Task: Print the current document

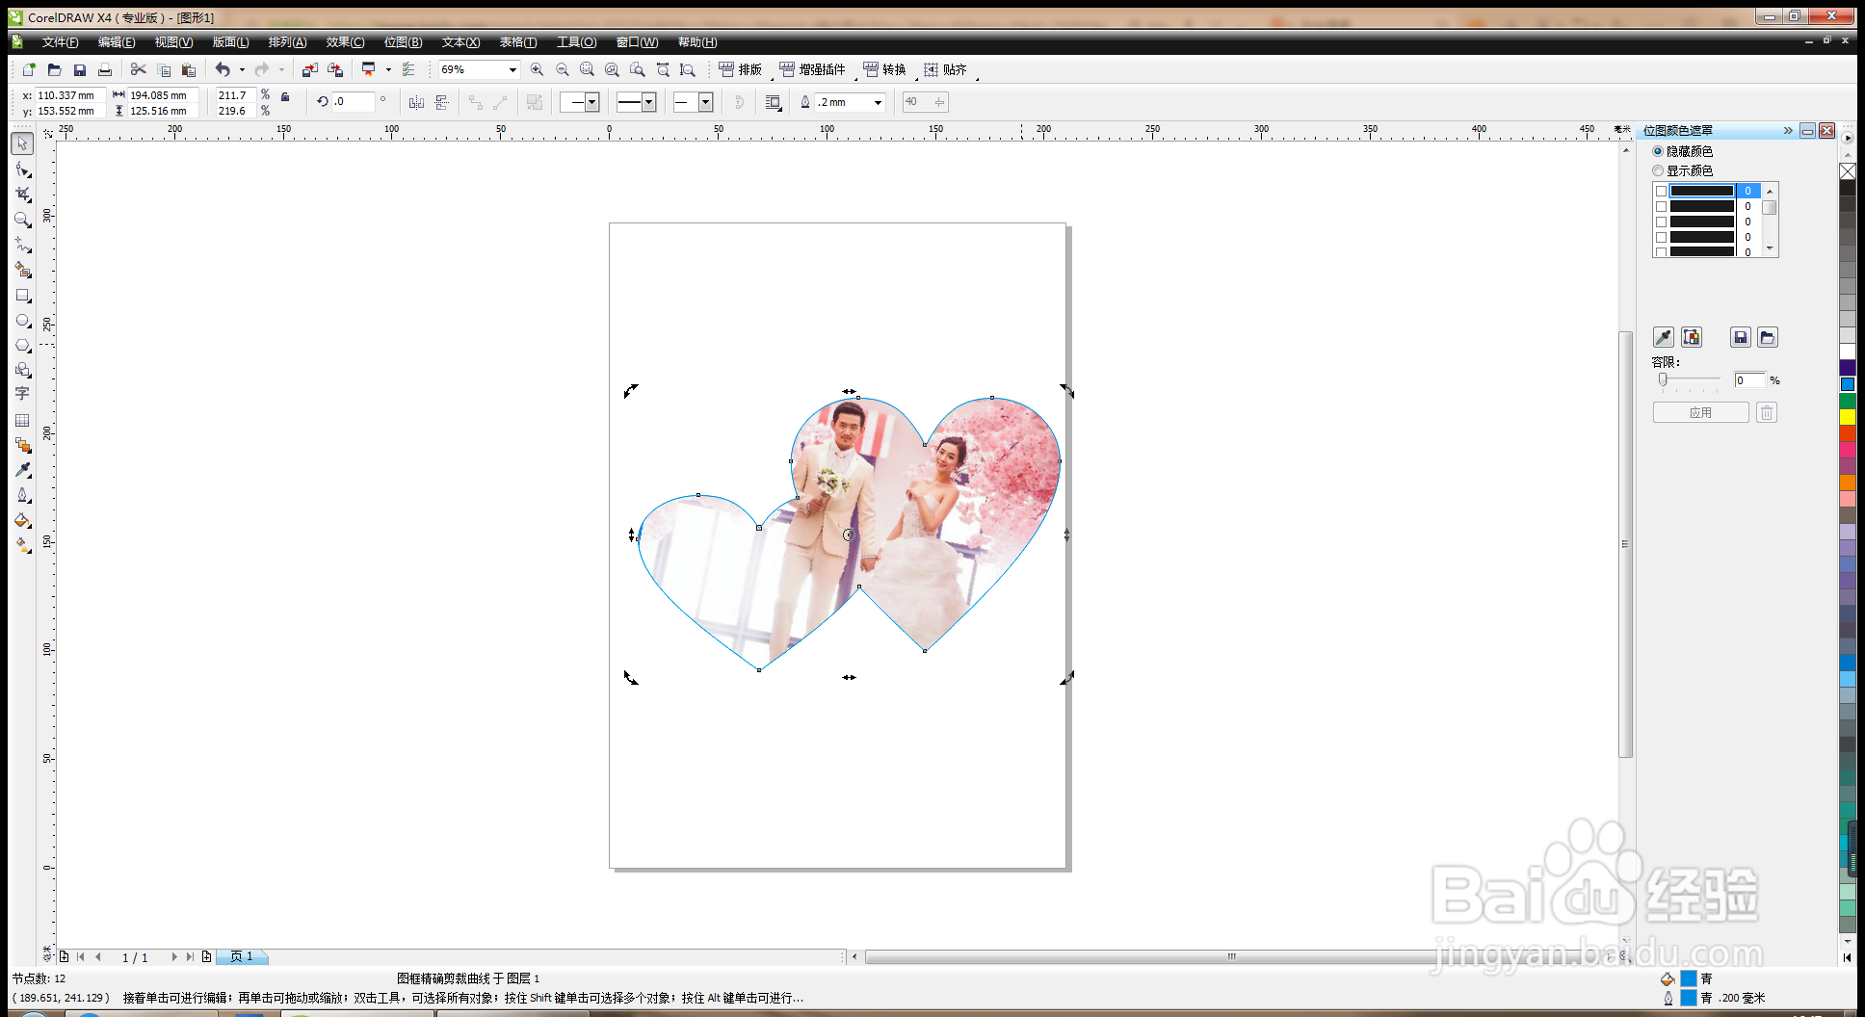Action: [x=105, y=69]
